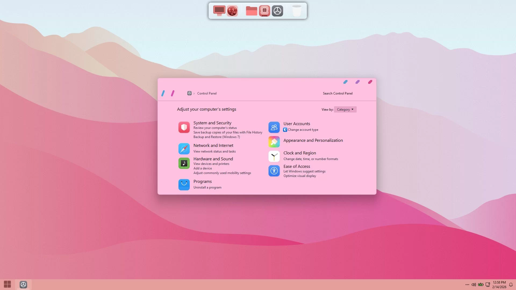Click the Control Panel breadcrumb chevron

pyautogui.click(x=194, y=93)
